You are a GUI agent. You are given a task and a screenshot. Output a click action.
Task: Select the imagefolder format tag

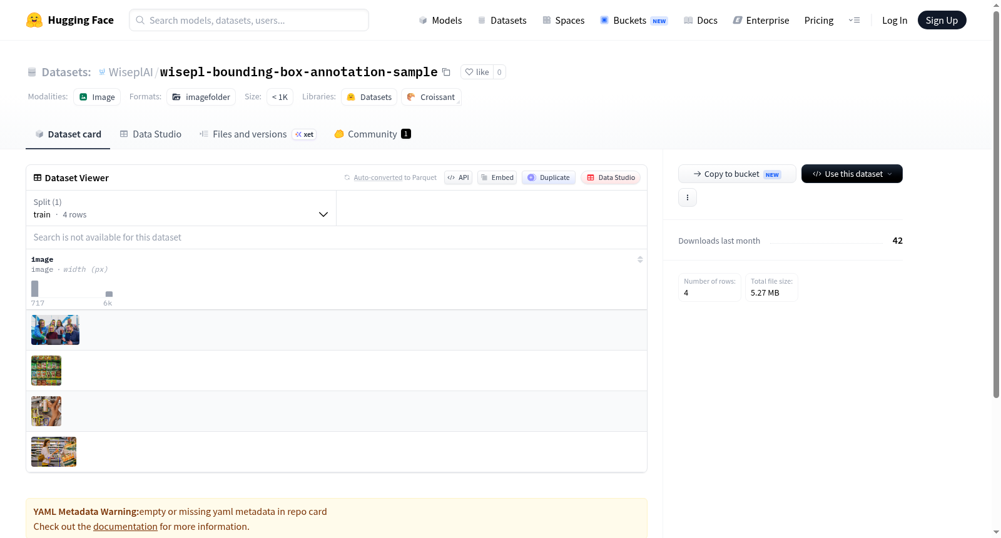pyautogui.click(x=201, y=97)
